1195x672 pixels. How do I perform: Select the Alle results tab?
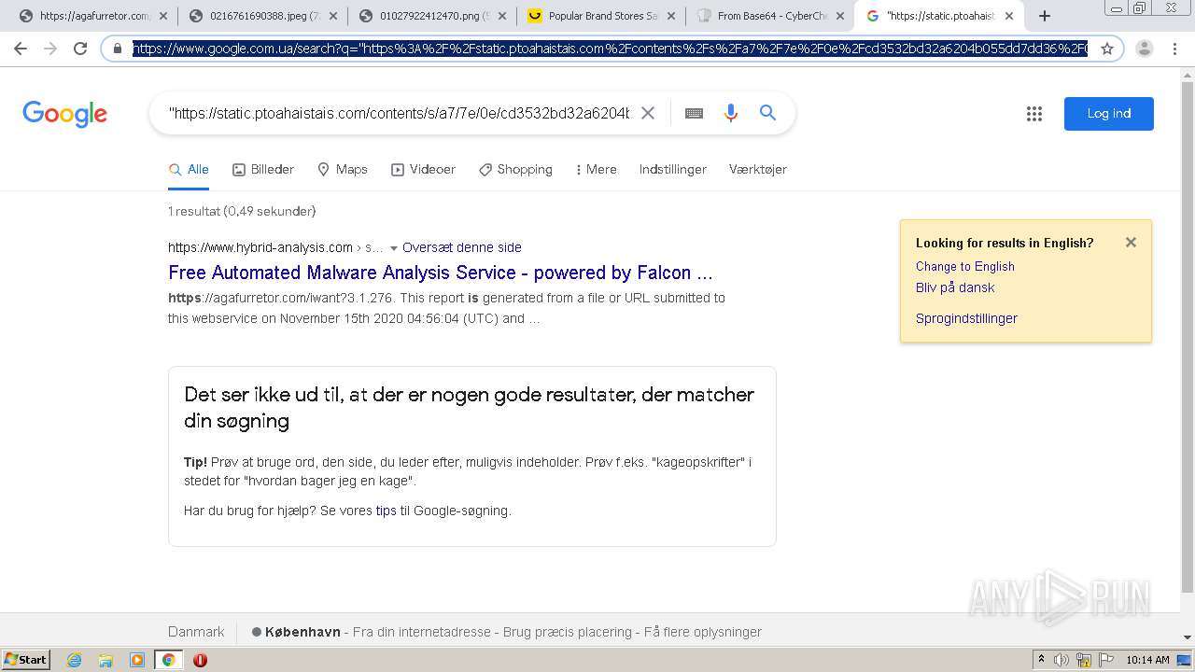click(x=189, y=169)
